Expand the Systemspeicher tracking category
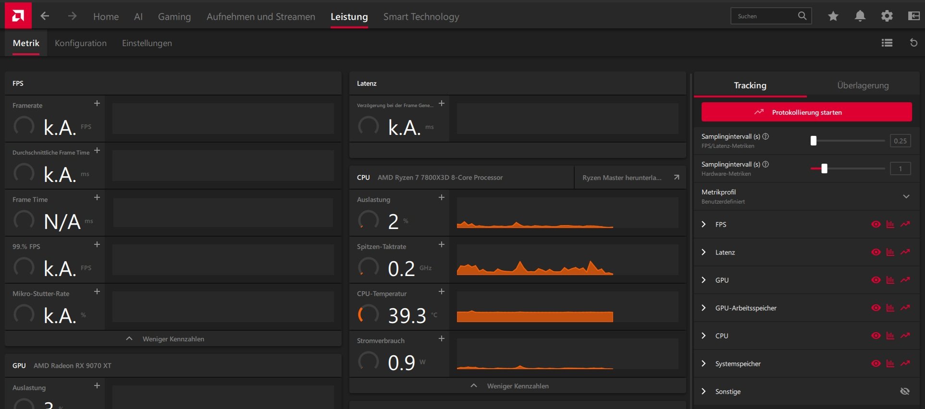This screenshot has width=925, height=409. point(703,363)
